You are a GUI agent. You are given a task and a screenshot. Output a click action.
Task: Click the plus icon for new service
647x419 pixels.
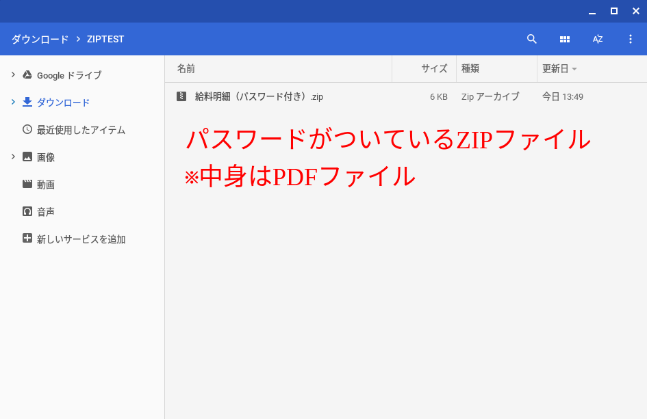coord(27,238)
